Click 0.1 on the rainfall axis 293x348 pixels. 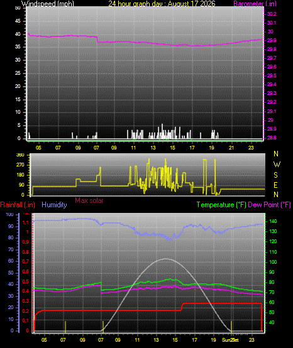(26, 321)
